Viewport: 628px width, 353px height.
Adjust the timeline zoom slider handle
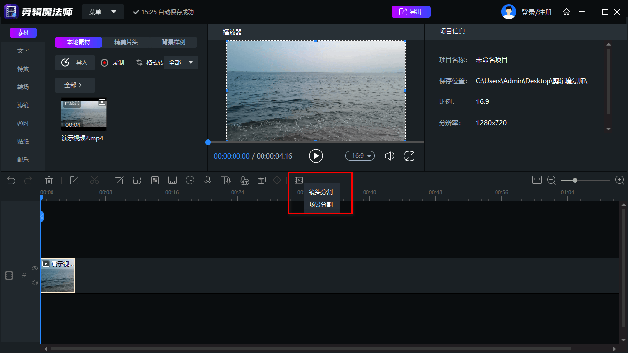pos(575,180)
